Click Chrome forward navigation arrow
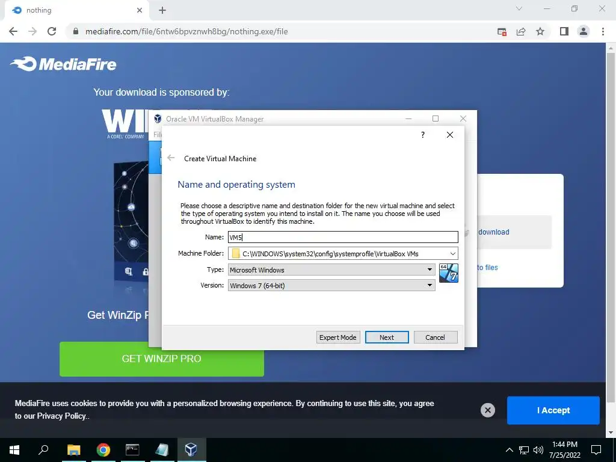Image resolution: width=616 pixels, height=462 pixels. 32,31
